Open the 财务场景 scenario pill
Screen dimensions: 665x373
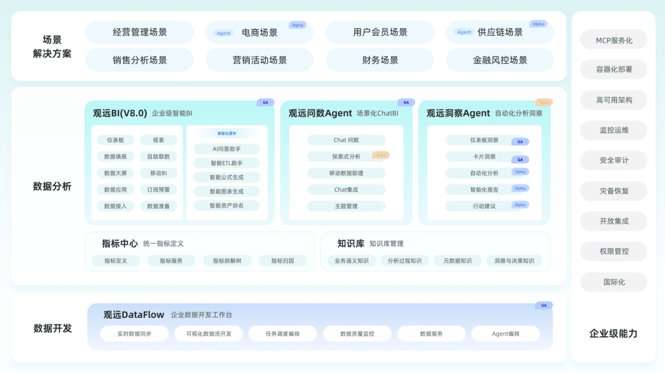pos(380,60)
